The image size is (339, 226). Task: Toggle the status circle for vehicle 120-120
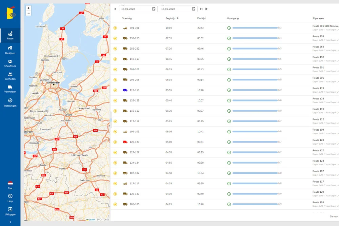click(115, 142)
